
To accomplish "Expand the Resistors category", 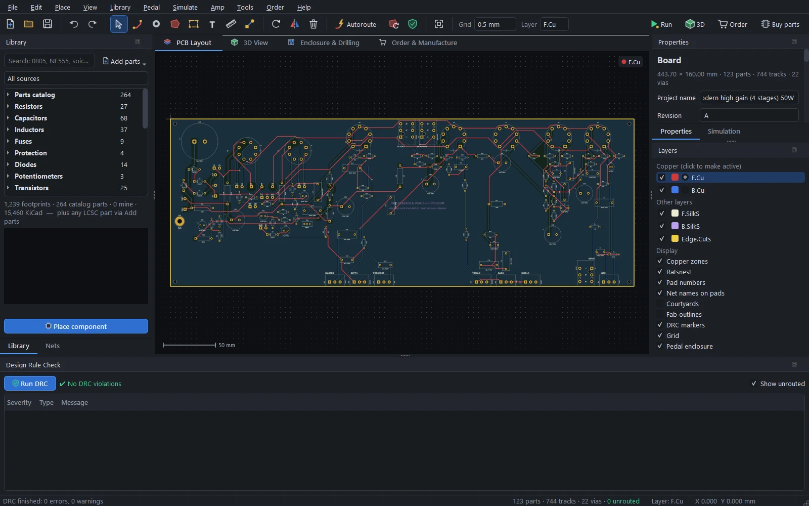I will (8, 106).
